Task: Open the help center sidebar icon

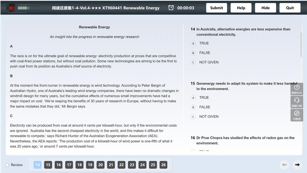Action: click(x=297, y=89)
